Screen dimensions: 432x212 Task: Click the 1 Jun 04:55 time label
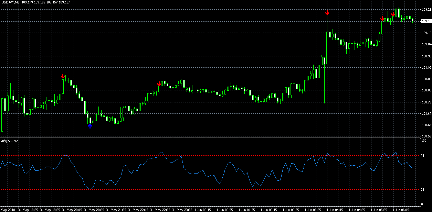(357, 209)
